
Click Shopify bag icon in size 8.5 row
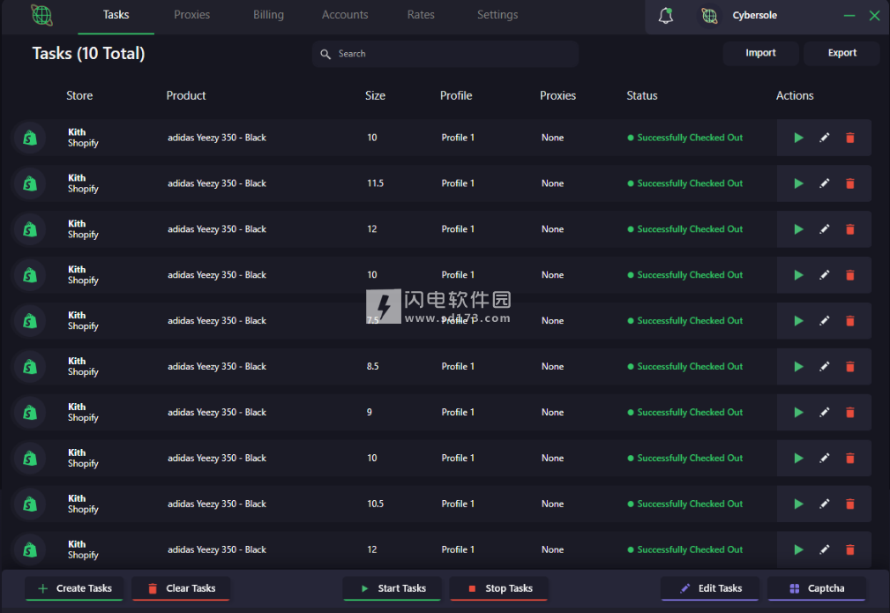coord(29,367)
